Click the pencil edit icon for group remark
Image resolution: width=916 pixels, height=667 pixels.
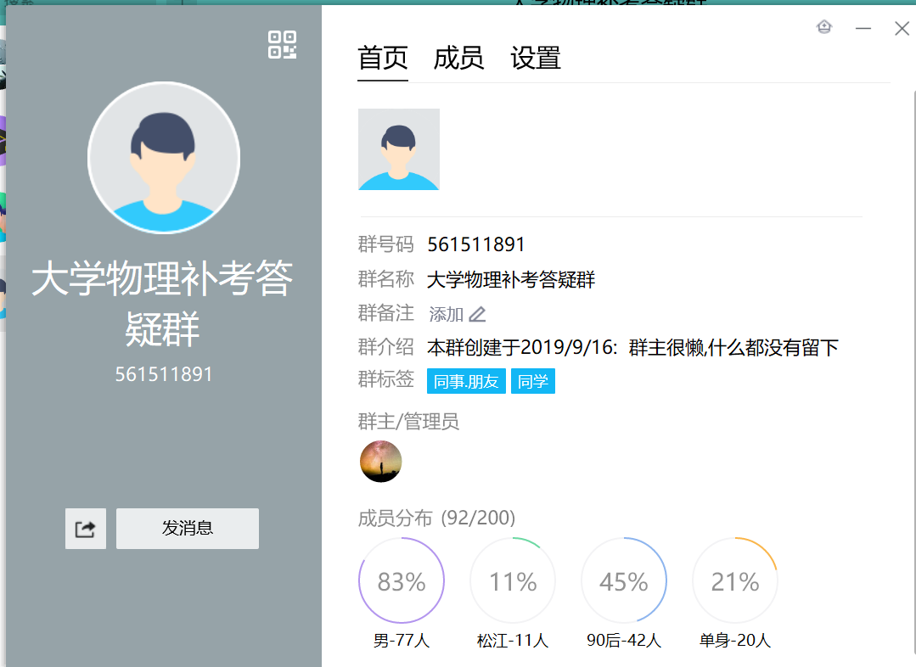click(478, 315)
